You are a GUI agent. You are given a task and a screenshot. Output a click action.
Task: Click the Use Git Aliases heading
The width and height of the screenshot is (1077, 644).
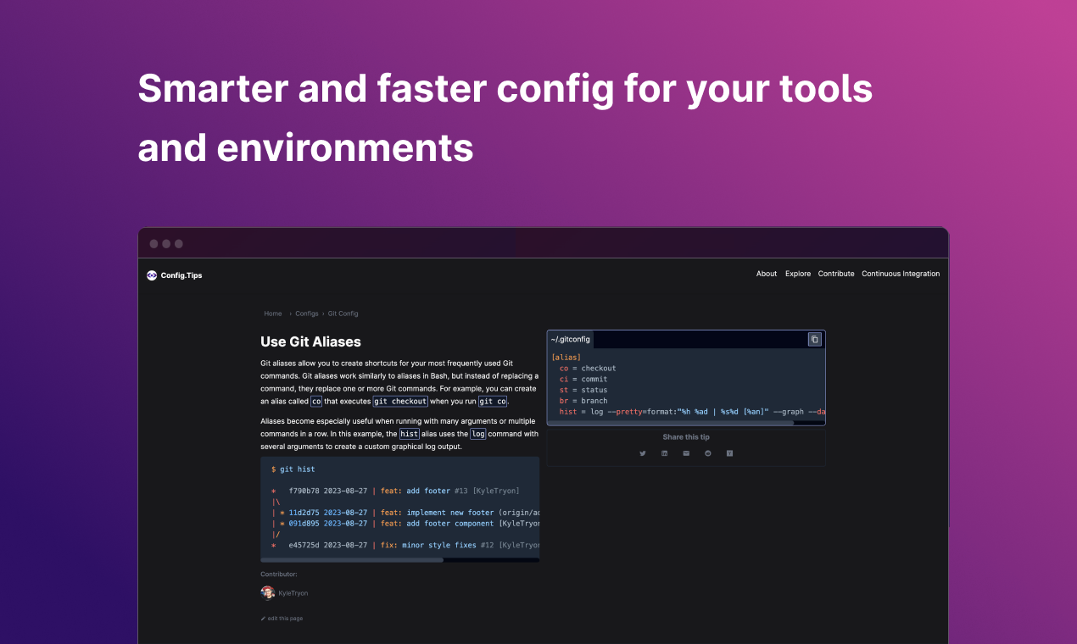click(310, 341)
